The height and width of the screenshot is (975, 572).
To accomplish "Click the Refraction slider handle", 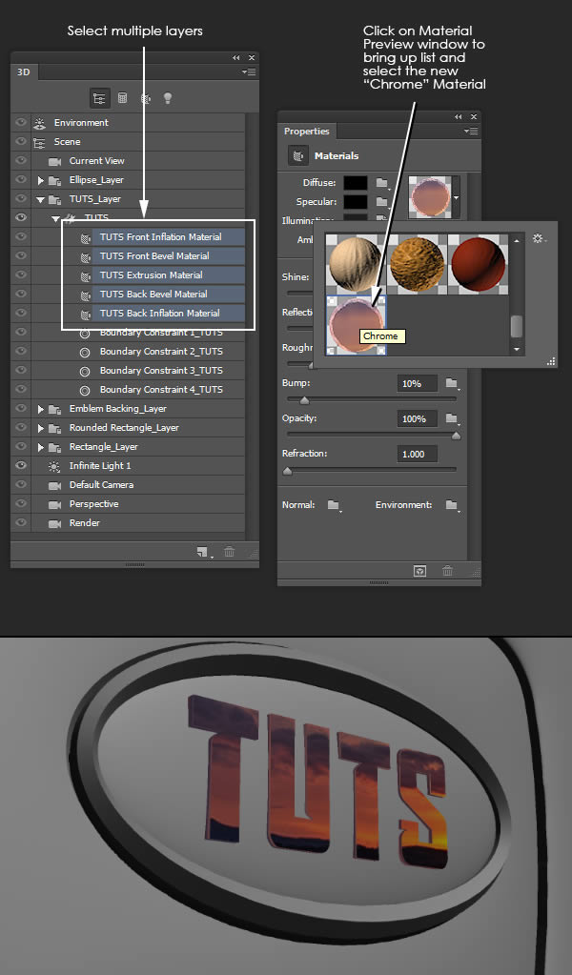I will tap(287, 472).
